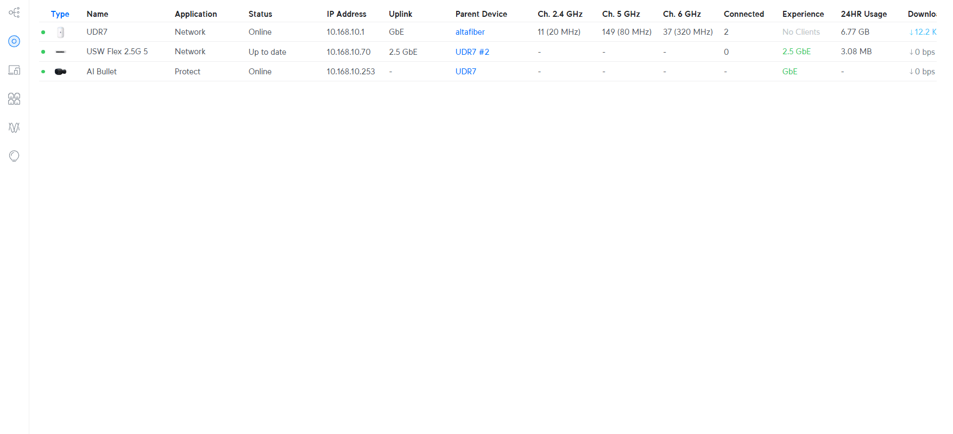Click the Up to date status
The image size is (953, 434).
(x=267, y=52)
